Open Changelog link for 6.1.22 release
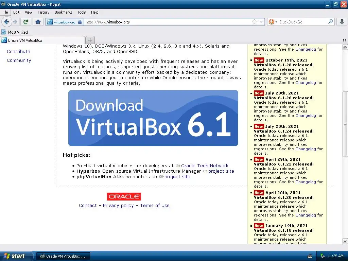Image resolution: width=348 pixels, height=261 pixels. click(x=306, y=182)
